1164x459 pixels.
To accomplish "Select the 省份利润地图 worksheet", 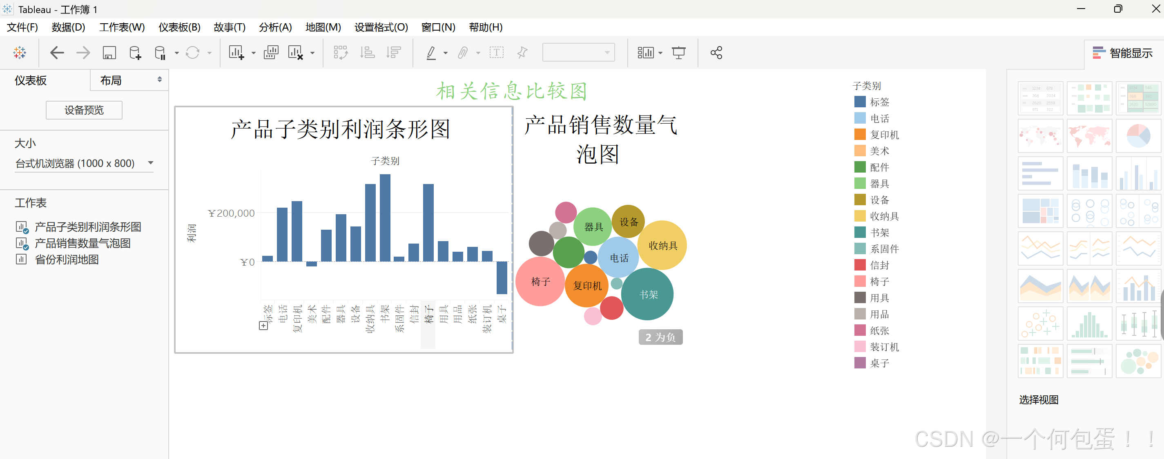I will point(67,259).
